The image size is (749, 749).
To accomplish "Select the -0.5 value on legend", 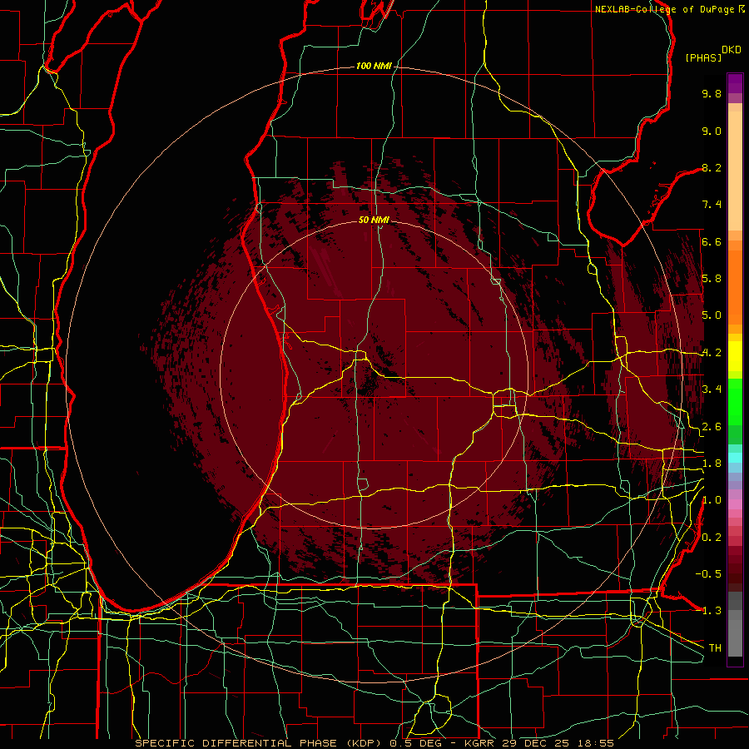I will pyautogui.click(x=708, y=574).
